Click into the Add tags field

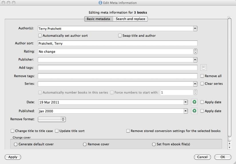point(117,68)
